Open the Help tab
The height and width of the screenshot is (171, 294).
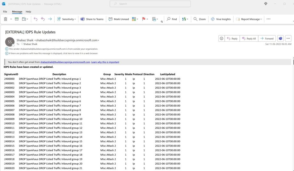[28, 11]
